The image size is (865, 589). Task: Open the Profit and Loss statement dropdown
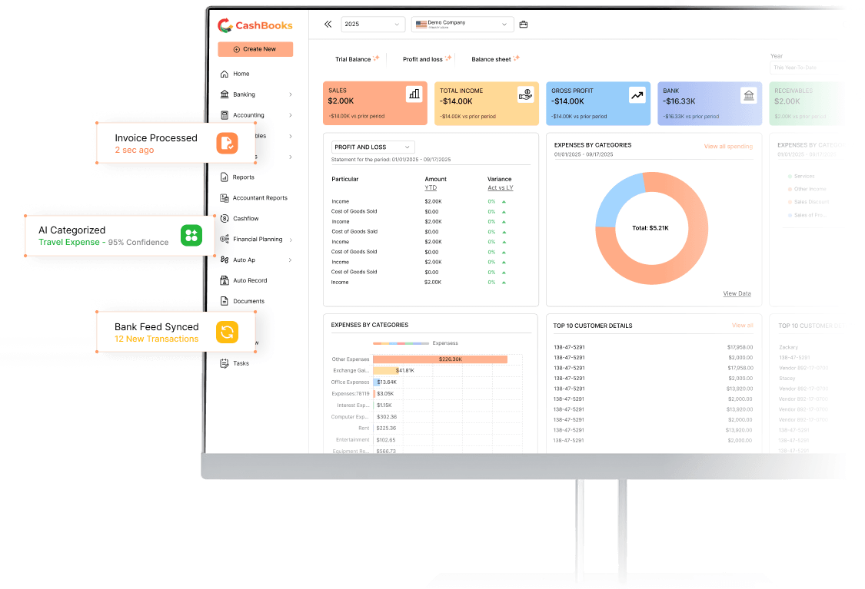pos(373,147)
